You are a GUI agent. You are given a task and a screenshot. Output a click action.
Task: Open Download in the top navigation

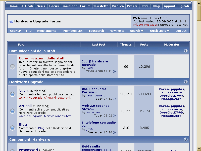[70, 6]
